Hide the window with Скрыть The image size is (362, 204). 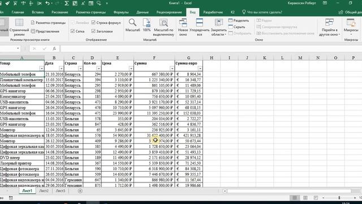(236, 27)
